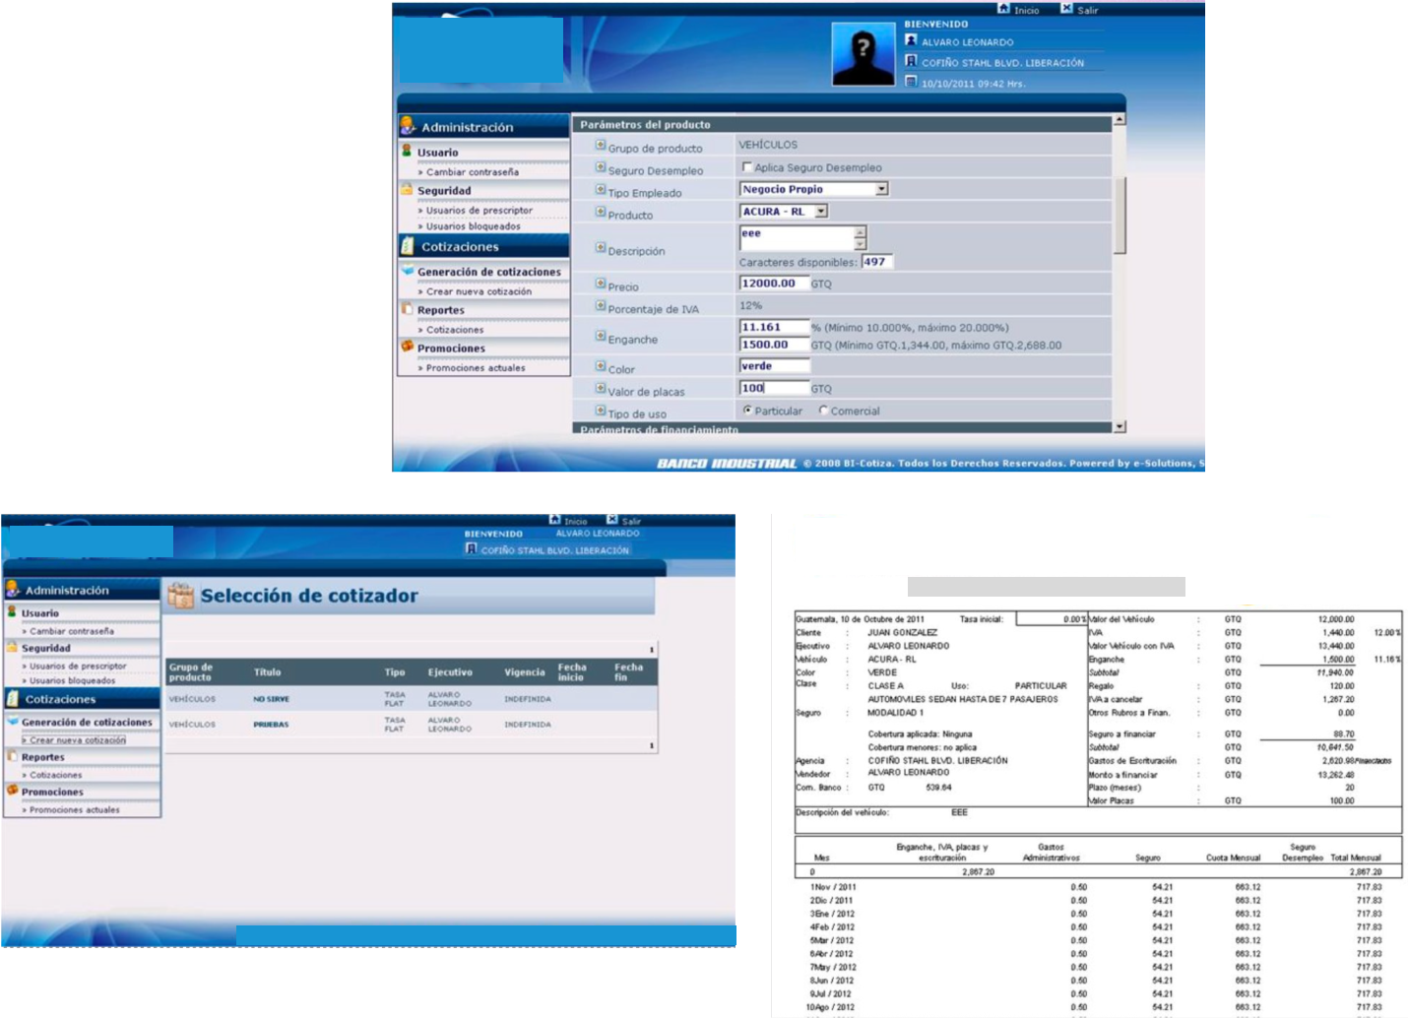Click the down arrow of the Descripción text box
This screenshot has height=1018, width=1408.
tap(860, 243)
